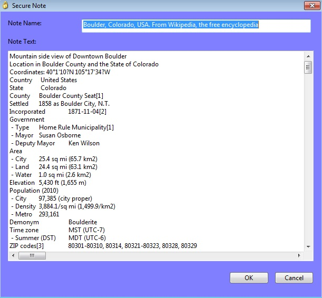Image resolution: width=322 pixels, height=298 pixels.
Task: Click the horizontal scrollbar right arrow
Action: coord(299,256)
